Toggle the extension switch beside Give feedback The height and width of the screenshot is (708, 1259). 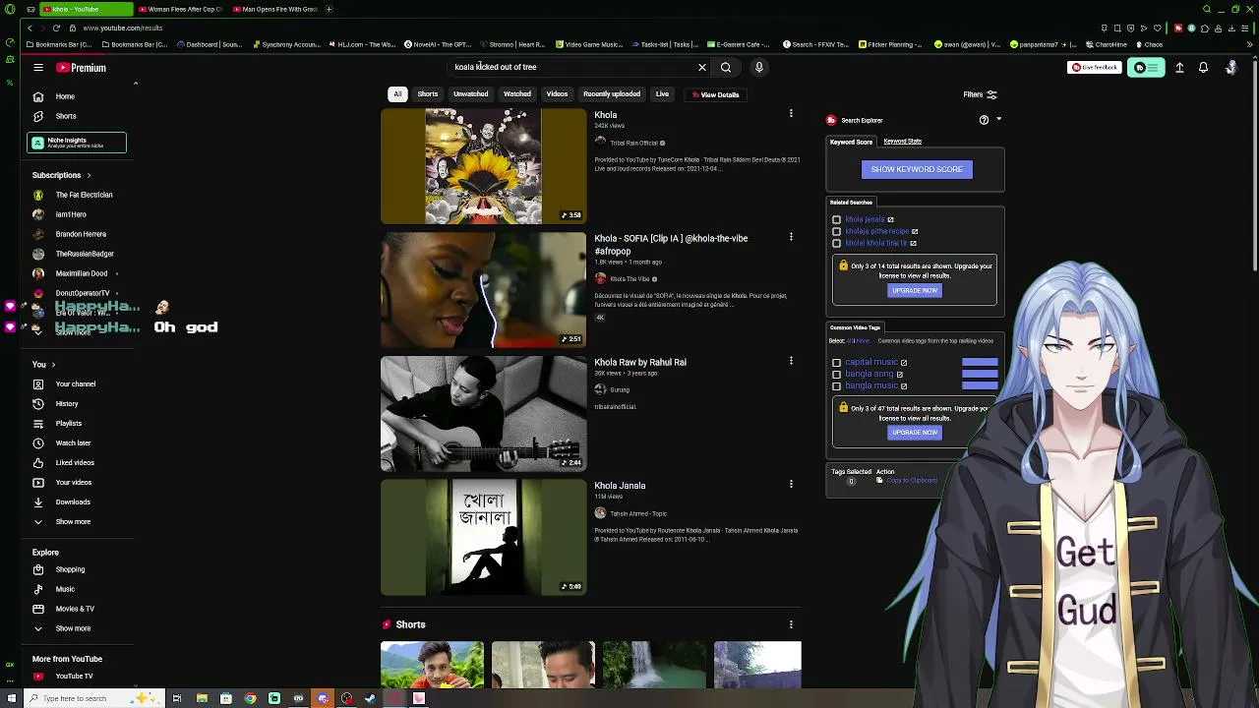tap(1146, 68)
